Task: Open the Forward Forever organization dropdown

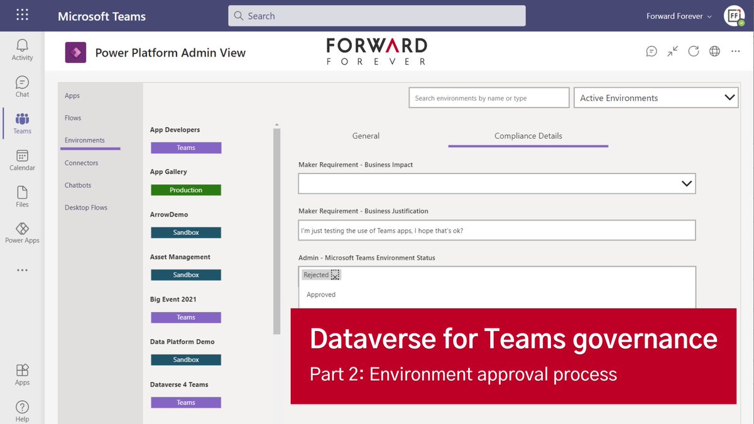Action: coord(679,16)
